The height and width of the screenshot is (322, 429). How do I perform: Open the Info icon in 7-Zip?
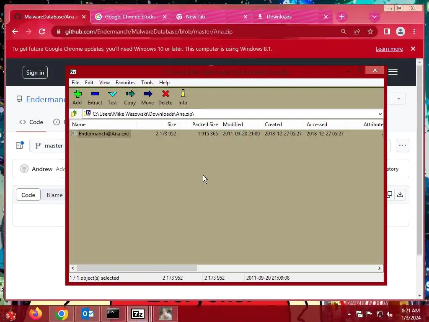tap(183, 97)
